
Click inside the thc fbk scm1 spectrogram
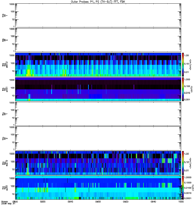point(98,188)
